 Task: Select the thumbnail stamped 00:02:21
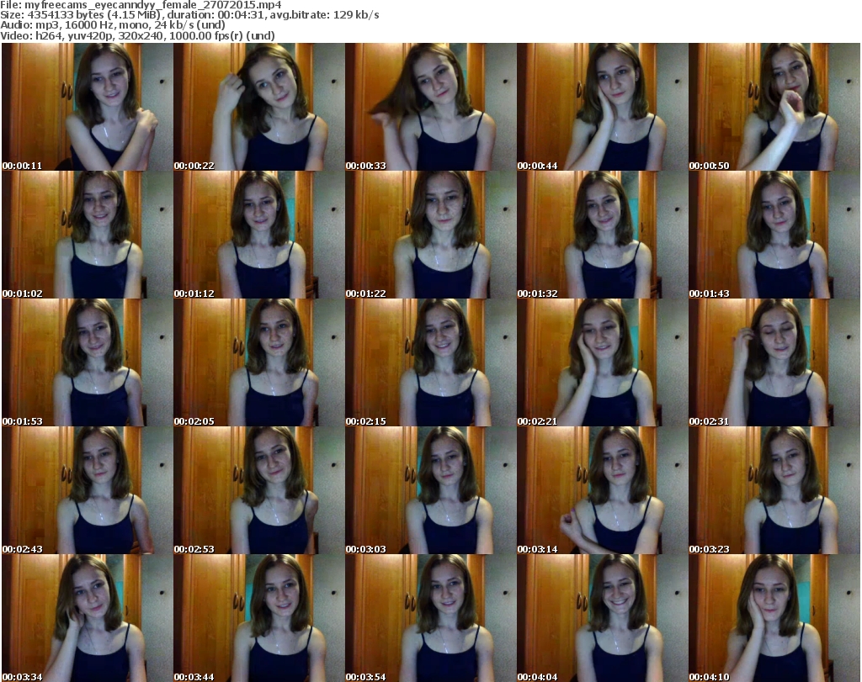[602, 362]
